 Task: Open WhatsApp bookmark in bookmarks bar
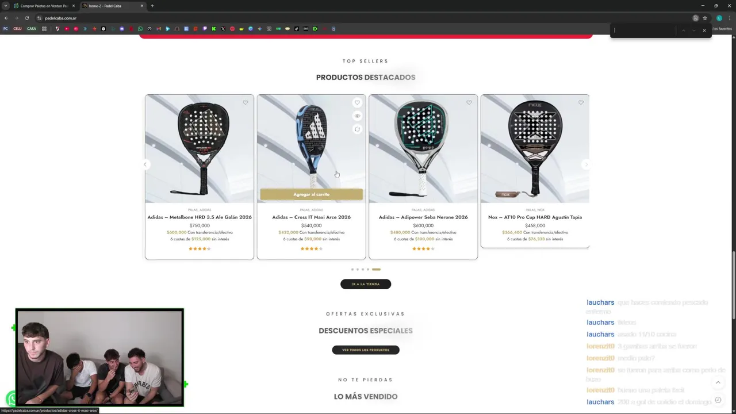[140, 29]
